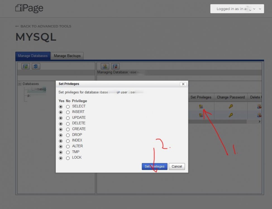The height and width of the screenshot is (209, 272).
Task: Select No for TMP privilege
Action: 68,152
